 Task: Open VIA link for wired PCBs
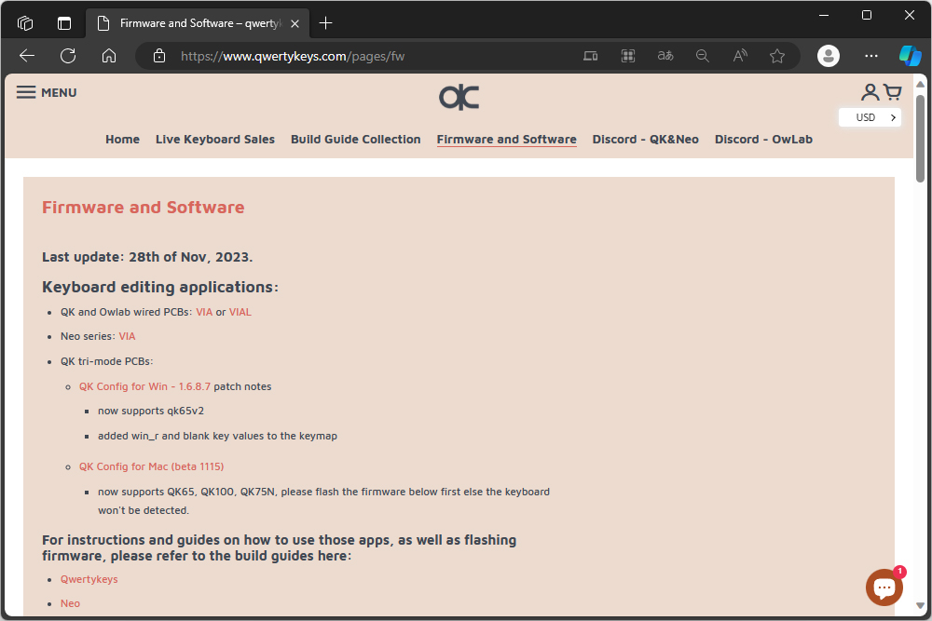[x=204, y=312]
